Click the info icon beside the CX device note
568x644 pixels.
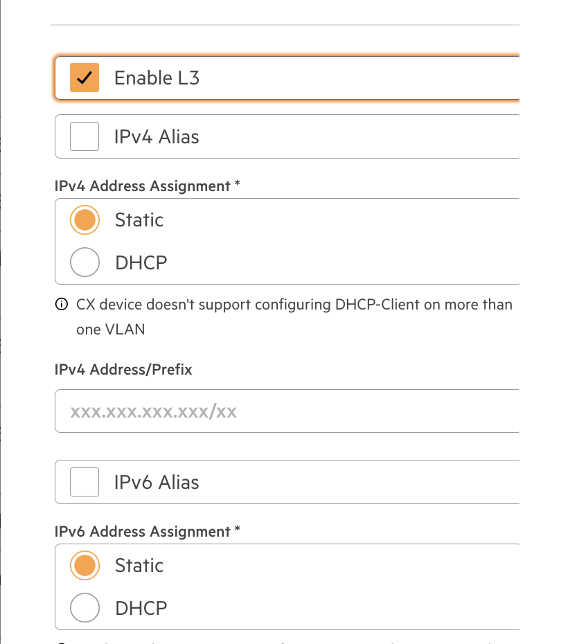coord(62,304)
